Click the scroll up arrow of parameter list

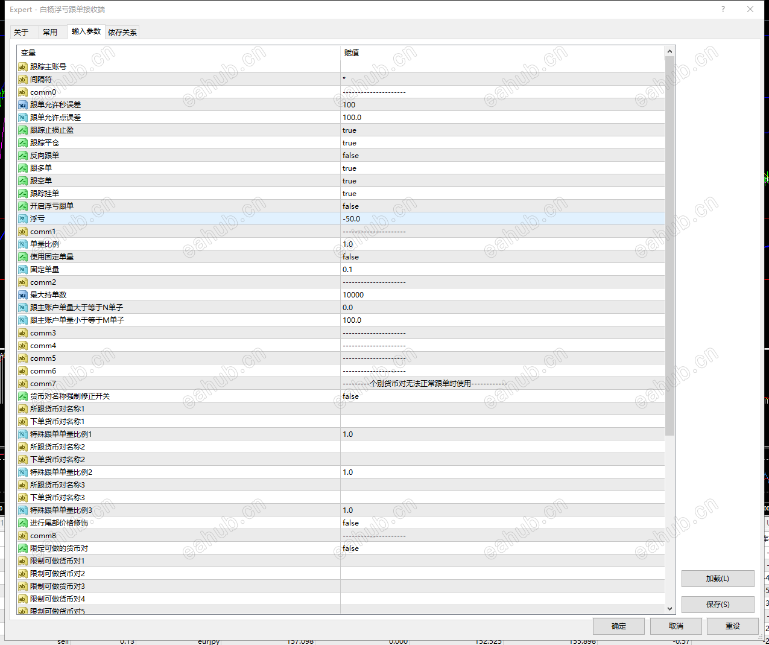[x=669, y=51]
